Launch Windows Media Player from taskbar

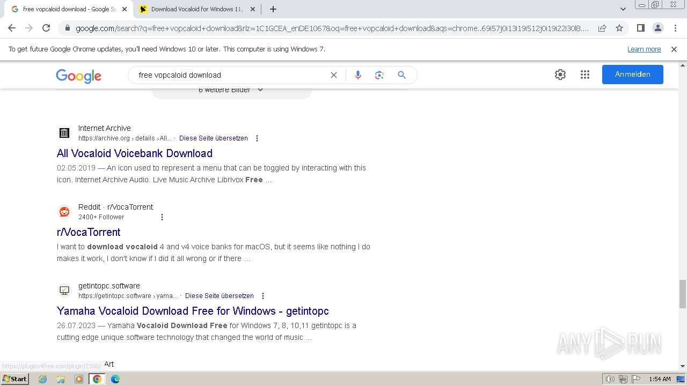pyautogui.click(x=79, y=379)
